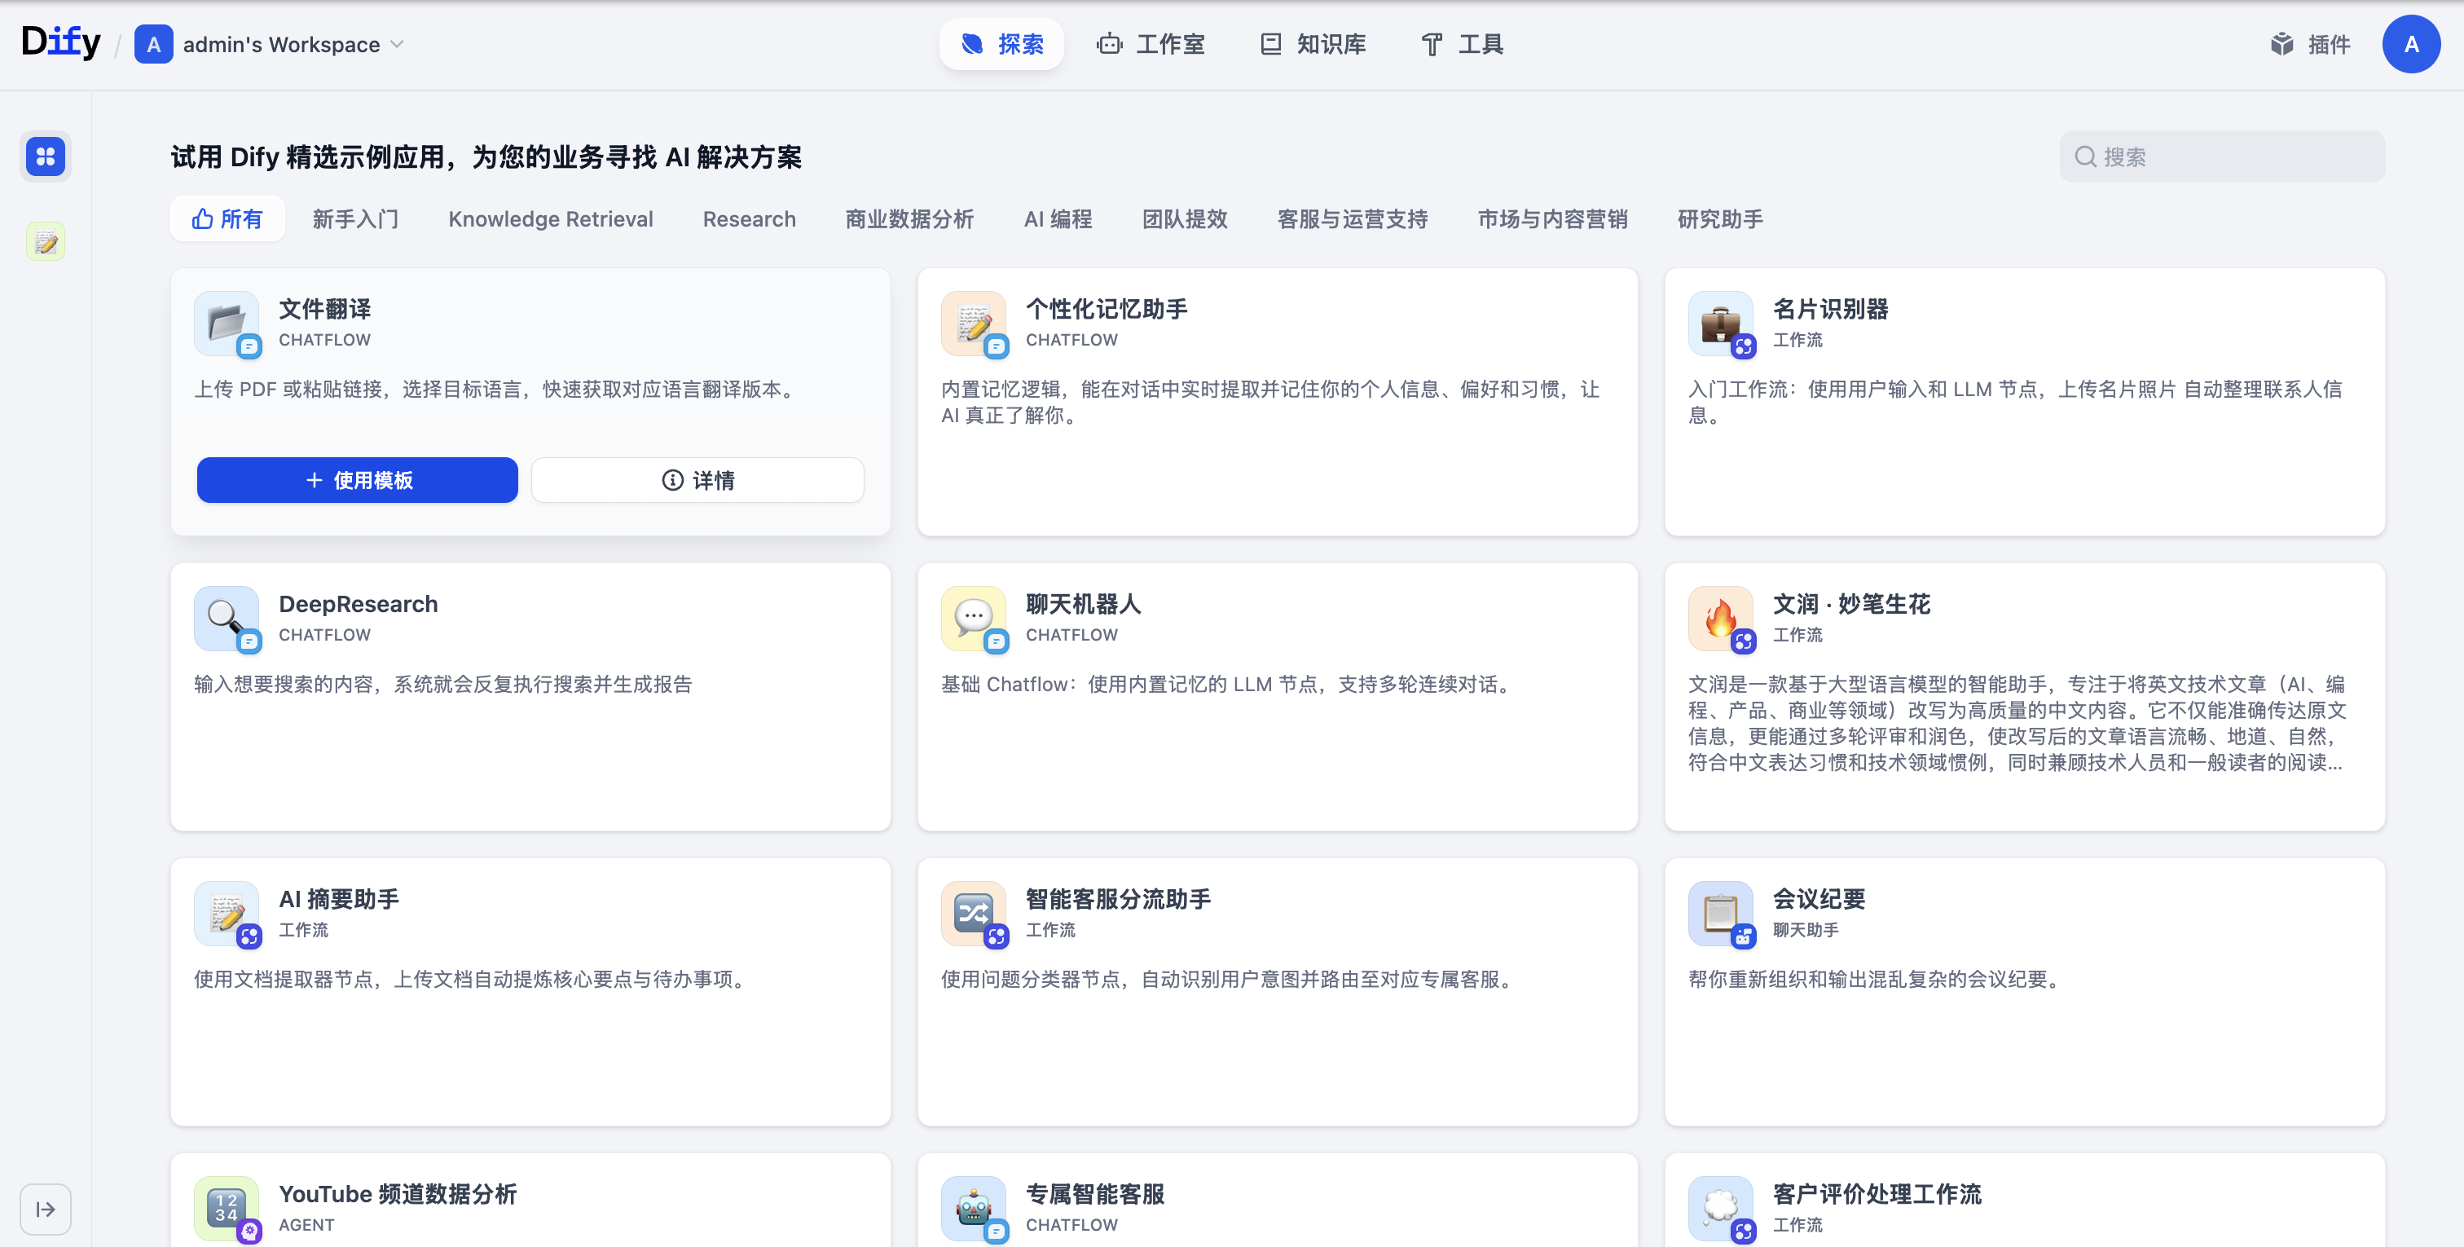
Task: Click the 文件翻译 card description text
Action: 497,390
